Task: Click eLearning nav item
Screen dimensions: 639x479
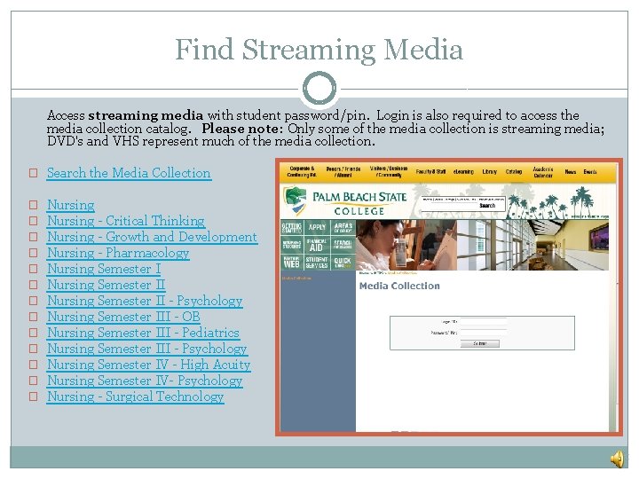Action: click(x=463, y=171)
